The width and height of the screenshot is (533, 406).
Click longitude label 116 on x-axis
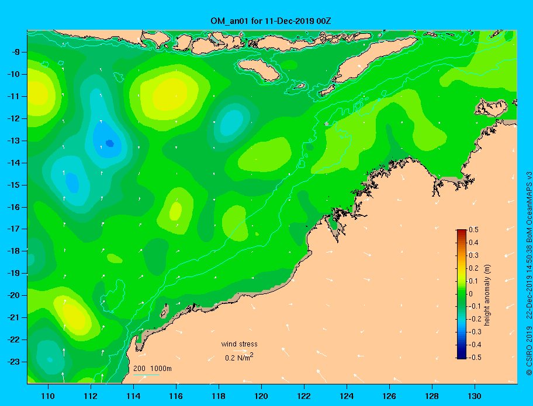click(x=176, y=396)
